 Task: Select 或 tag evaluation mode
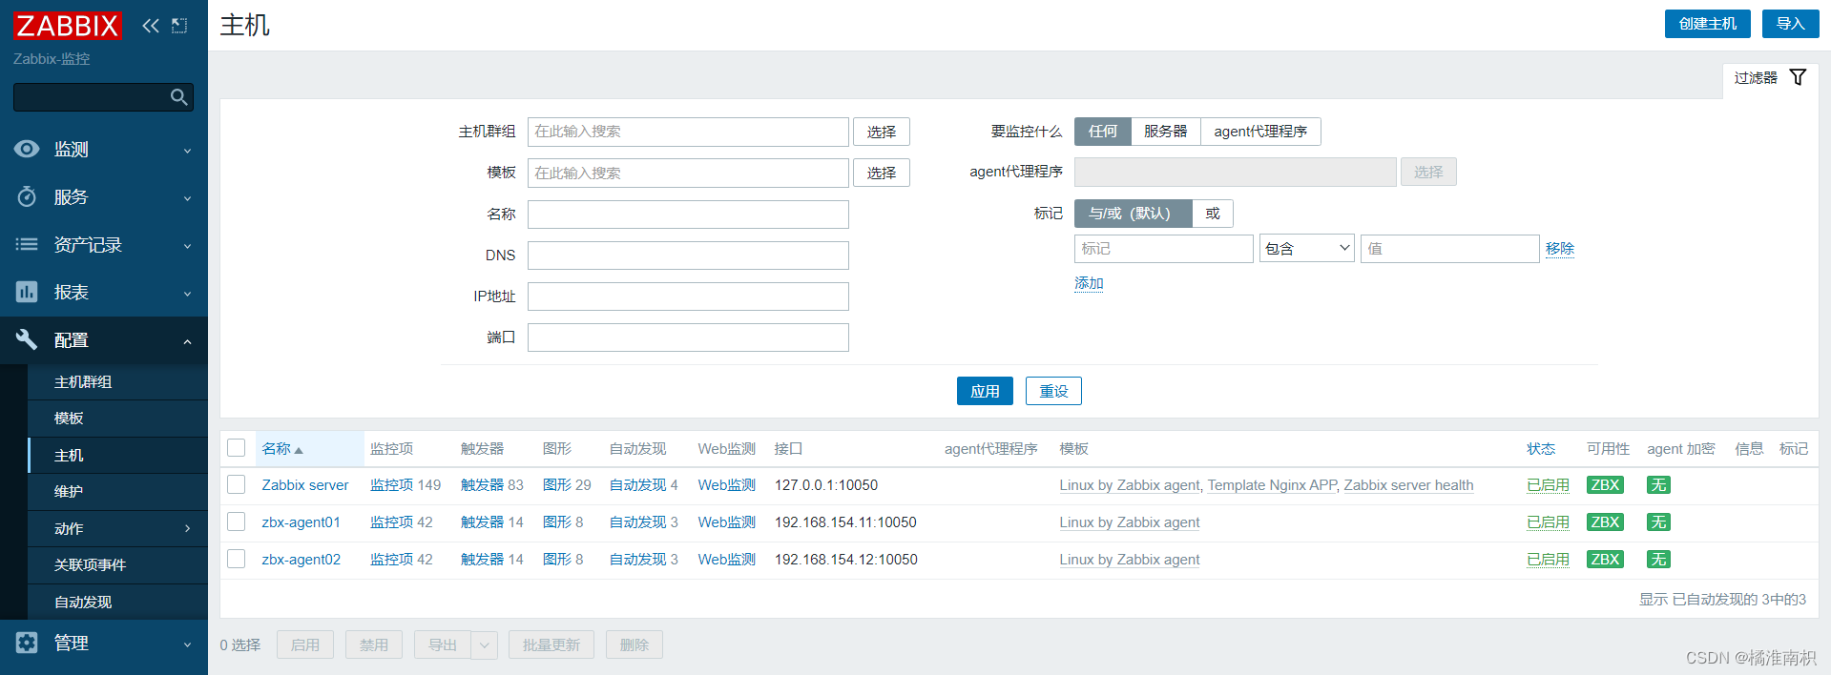(1213, 214)
